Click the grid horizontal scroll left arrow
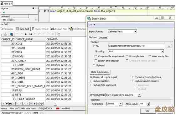The width and height of the screenshot is (176, 115). coord(55,104)
